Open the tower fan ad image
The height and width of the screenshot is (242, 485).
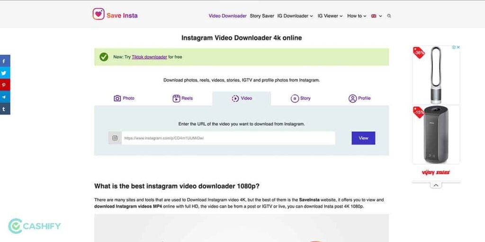click(x=436, y=74)
